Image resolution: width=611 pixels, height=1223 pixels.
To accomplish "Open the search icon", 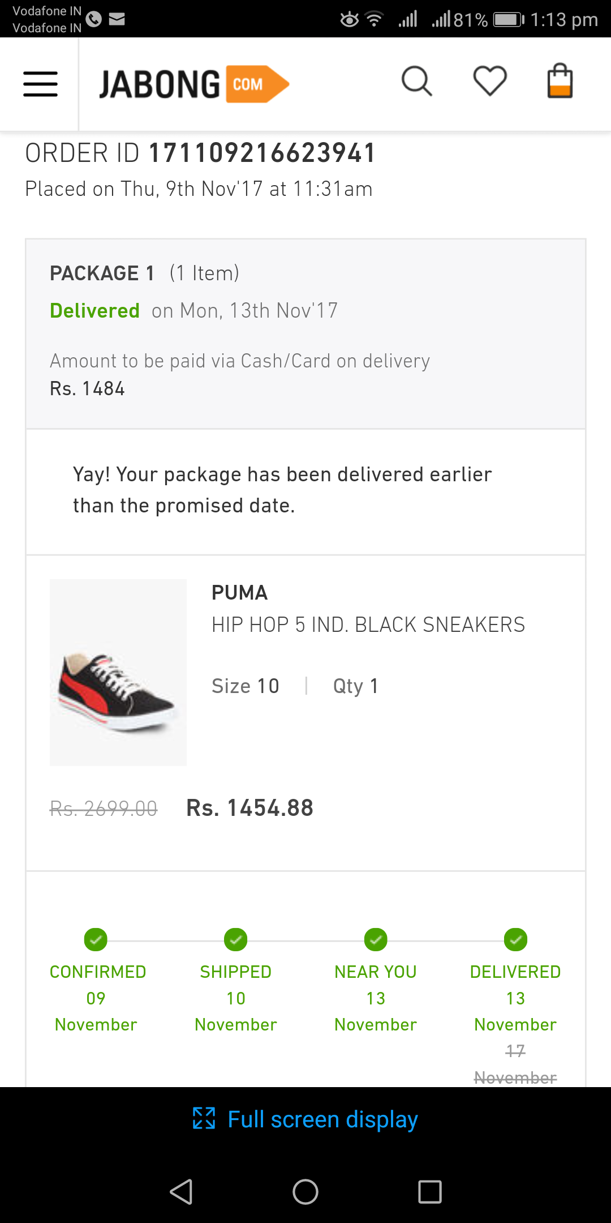I will pyautogui.click(x=417, y=82).
